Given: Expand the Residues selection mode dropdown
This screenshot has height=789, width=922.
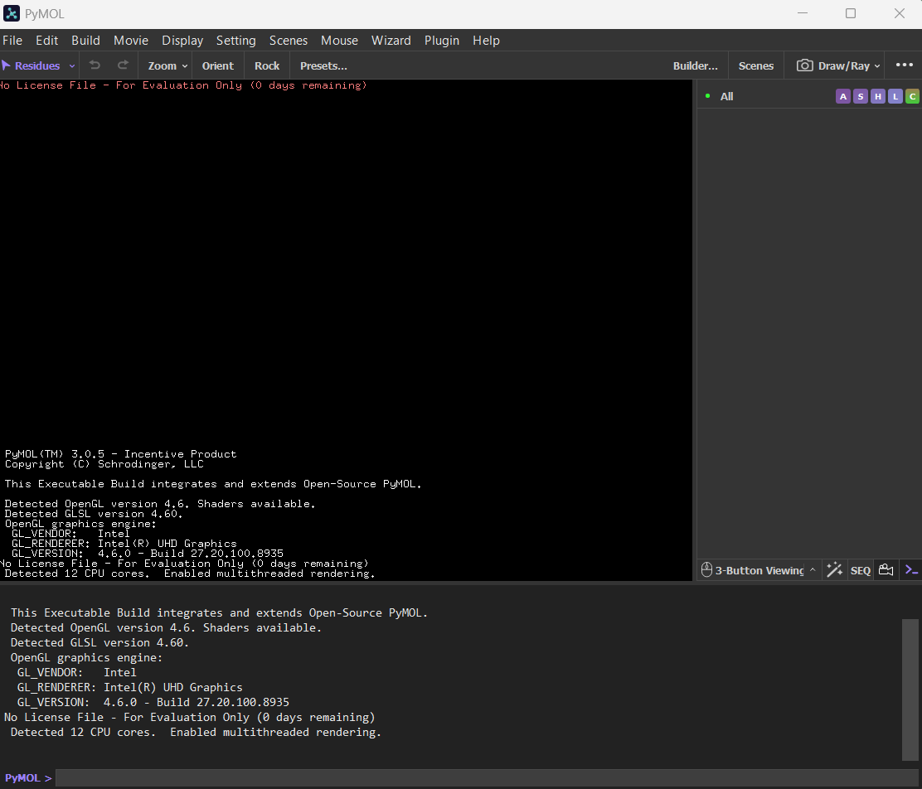Looking at the screenshot, I should 72,65.
